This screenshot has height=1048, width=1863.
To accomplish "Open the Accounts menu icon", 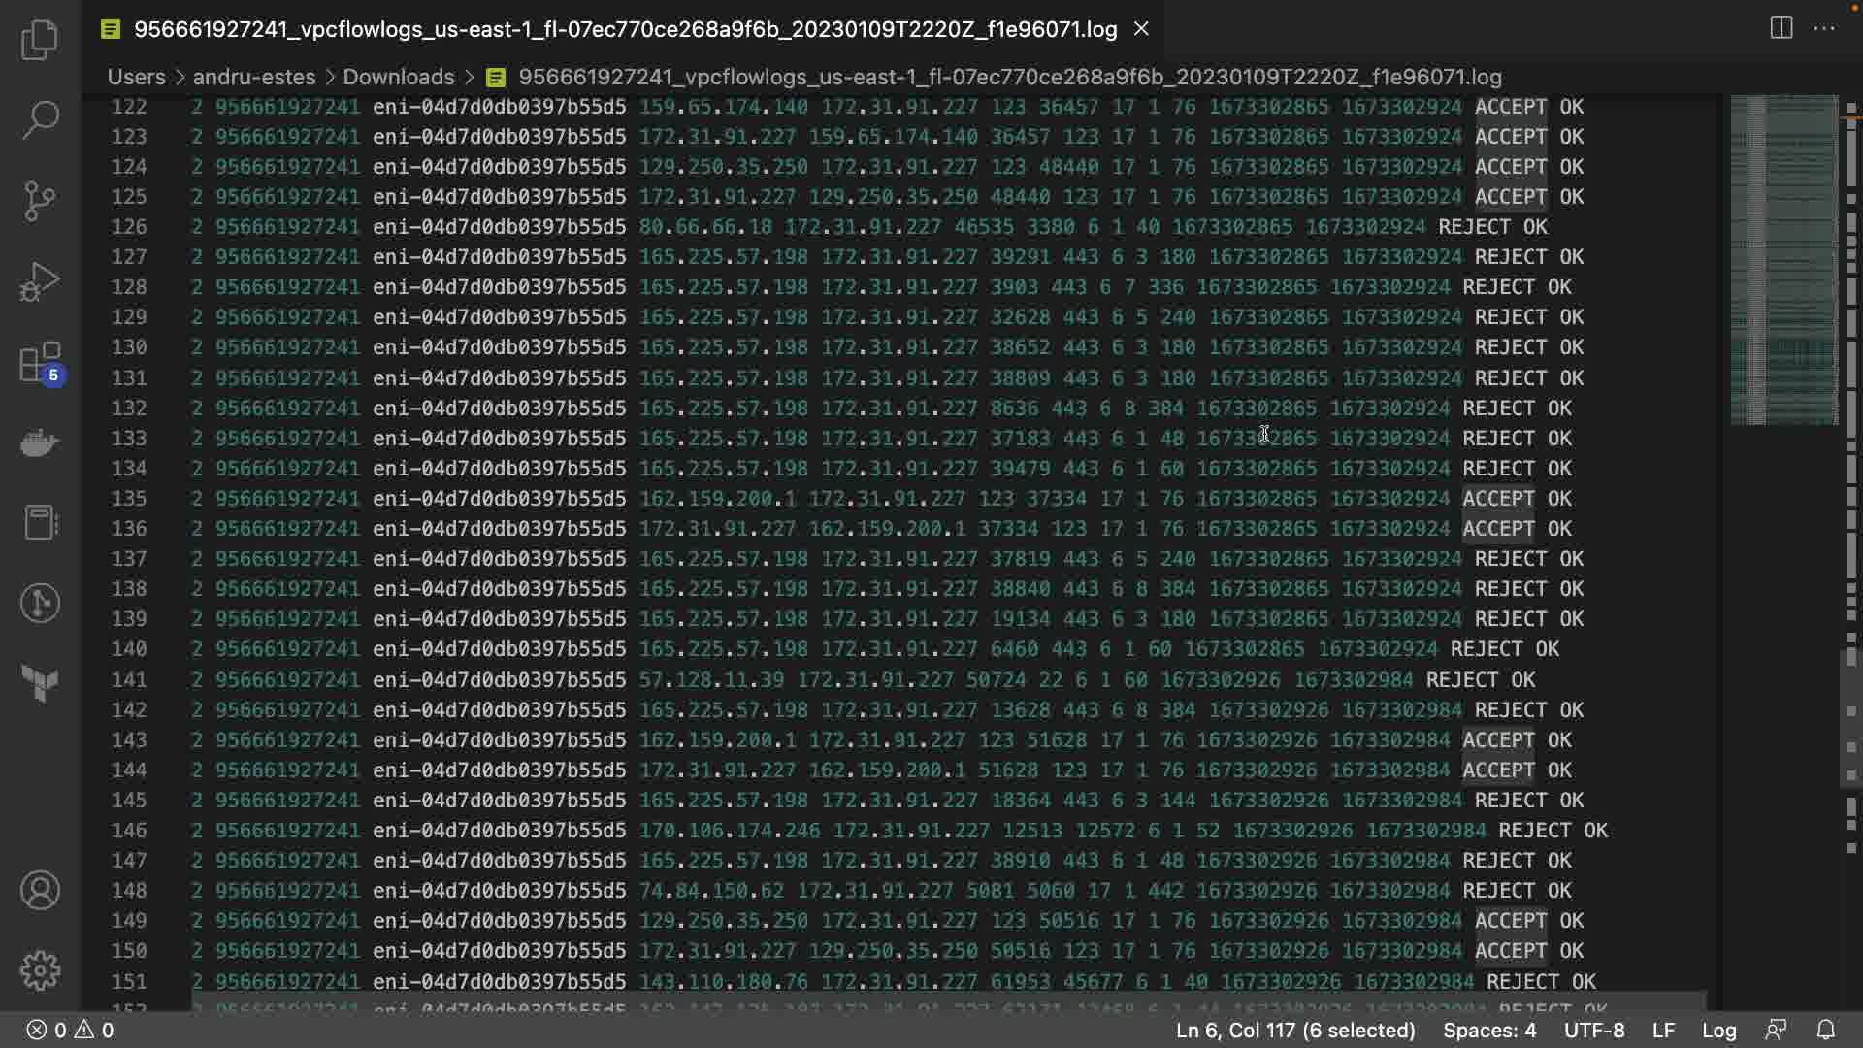I will pyautogui.click(x=40, y=890).
